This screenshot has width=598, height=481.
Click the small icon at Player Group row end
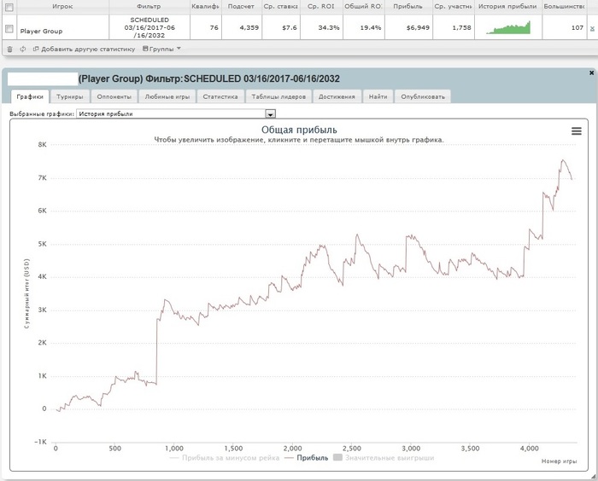click(592, 28)
